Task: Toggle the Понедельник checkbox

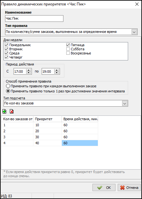Action: (x=6, y=45)
